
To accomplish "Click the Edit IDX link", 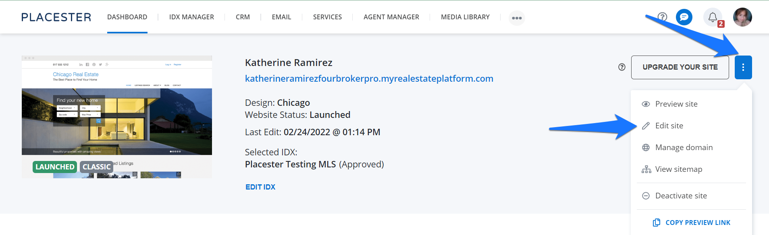I will (x=260, y=187).
